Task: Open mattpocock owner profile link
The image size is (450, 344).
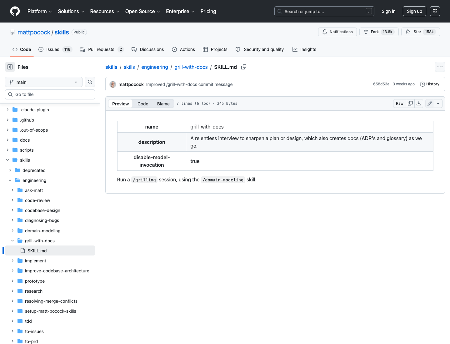Action: [x=34, y=32]
